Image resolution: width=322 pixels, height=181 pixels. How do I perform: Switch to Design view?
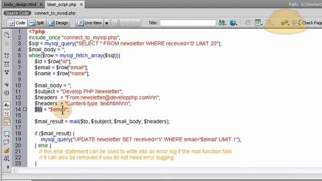pyautogui.click(x=58, y=23)
